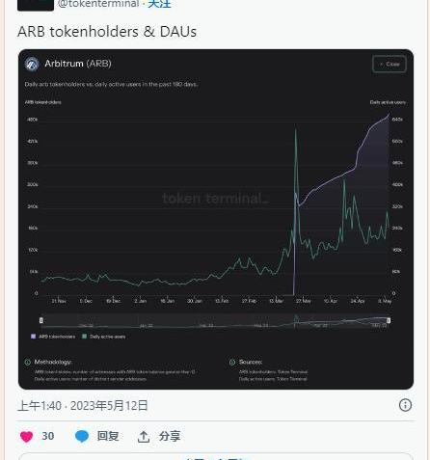The image size is (430, 460).
Task: Click the Arbitrum logo icon
Action: pyautogui.click(x=32, y=64)
